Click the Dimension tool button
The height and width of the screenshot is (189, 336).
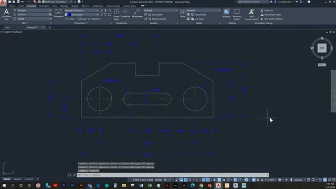(58, 13)
